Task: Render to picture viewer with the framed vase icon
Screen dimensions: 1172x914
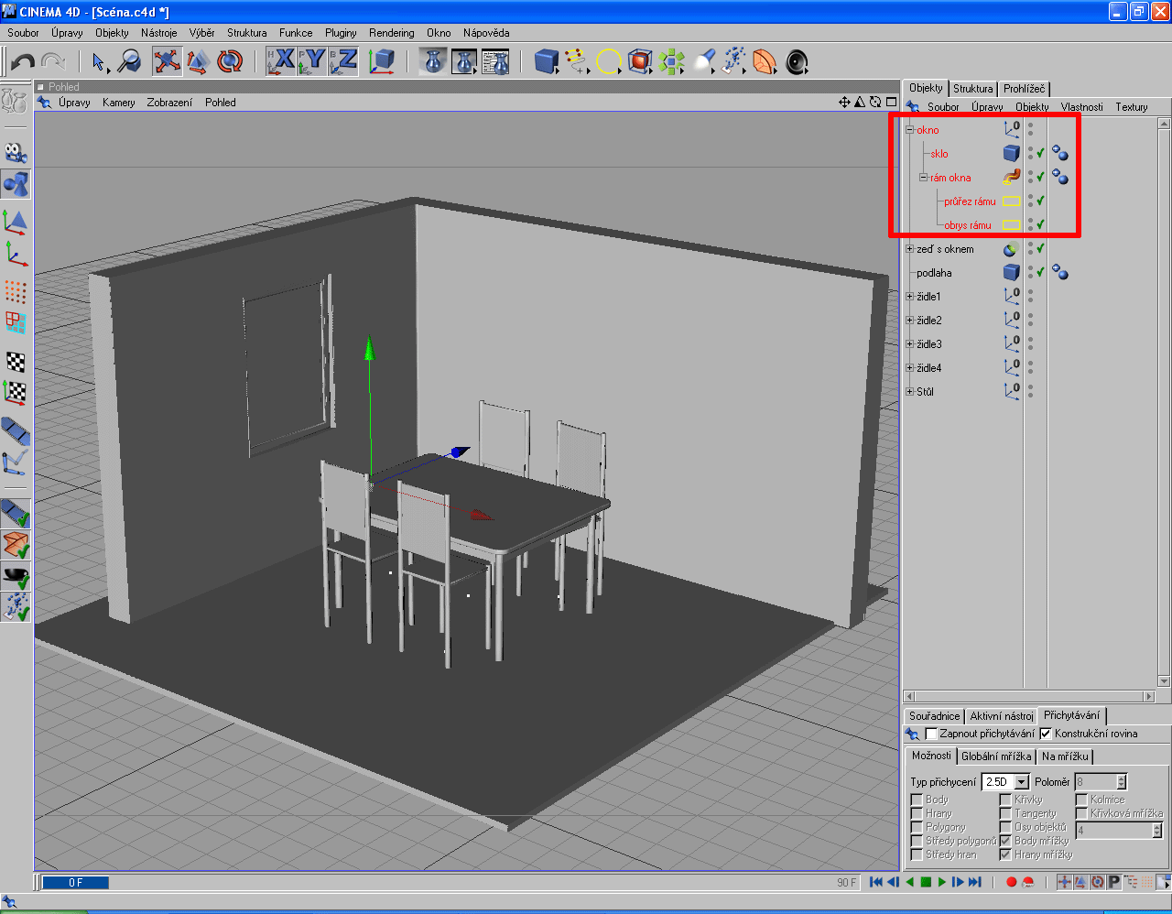Action: pos(465,61)
